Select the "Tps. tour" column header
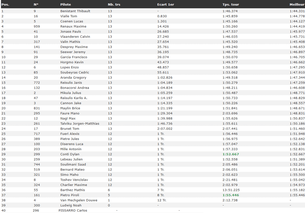 click(x=230, y=5)
